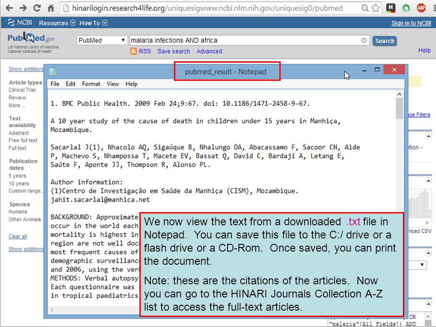Image resolution: width=436 pixels, height=327 pixels.
Task: Click top Show additional filters link
Action: (x=26, y=69)
